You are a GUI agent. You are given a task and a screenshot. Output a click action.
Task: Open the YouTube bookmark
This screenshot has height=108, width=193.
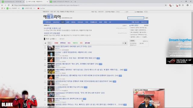click(x=41, y=8)
